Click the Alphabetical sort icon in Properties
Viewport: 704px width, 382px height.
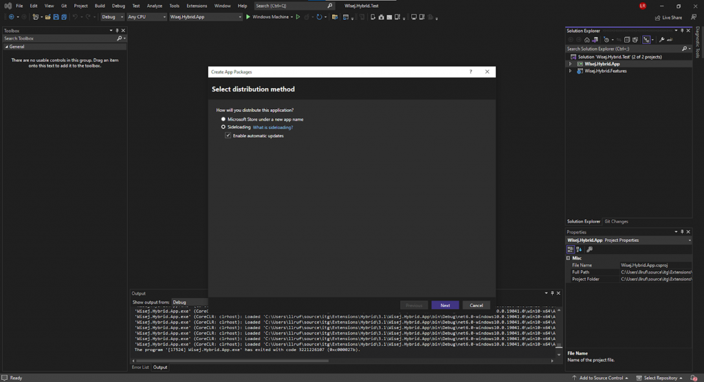pyautogui.click(x=579, y=249)
